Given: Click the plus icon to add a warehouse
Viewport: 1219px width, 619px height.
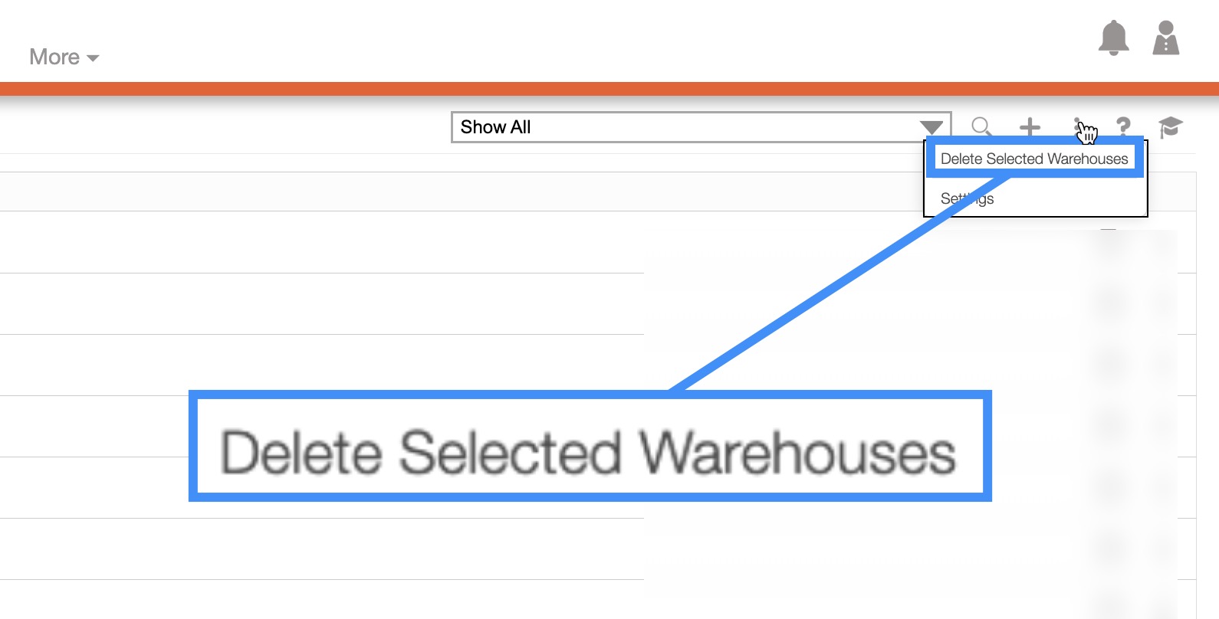Looking at the screenshot, I should [x=1030, y=127].
